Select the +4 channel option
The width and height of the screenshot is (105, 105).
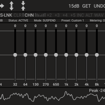click(x=65, y=15)
